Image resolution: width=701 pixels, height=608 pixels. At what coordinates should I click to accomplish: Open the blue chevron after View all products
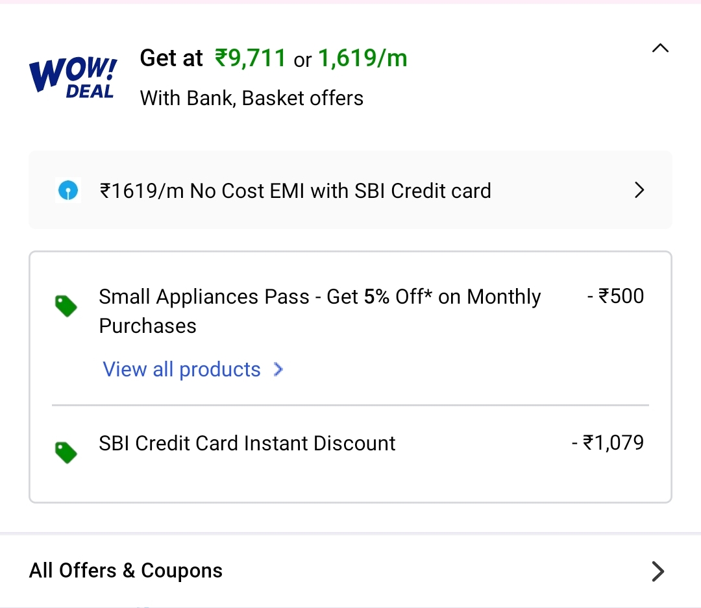pyautogui.click(x=278, y=369)
